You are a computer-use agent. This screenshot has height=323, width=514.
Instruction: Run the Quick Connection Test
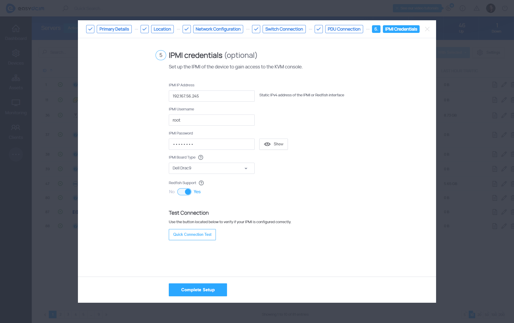[192, 235]
